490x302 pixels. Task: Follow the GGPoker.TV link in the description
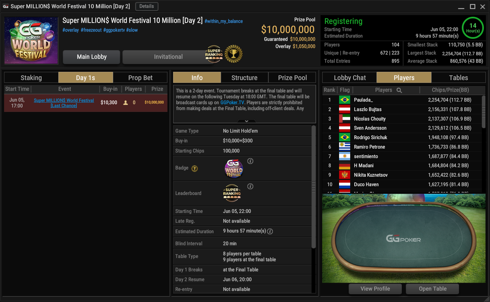pos(232,103)
